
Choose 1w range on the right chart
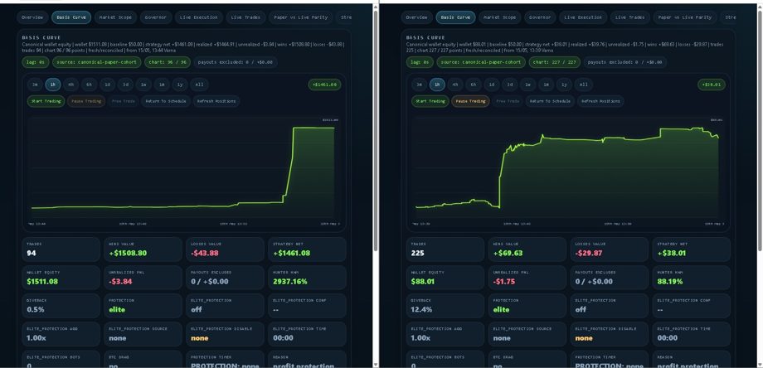[x=527, y=85]
